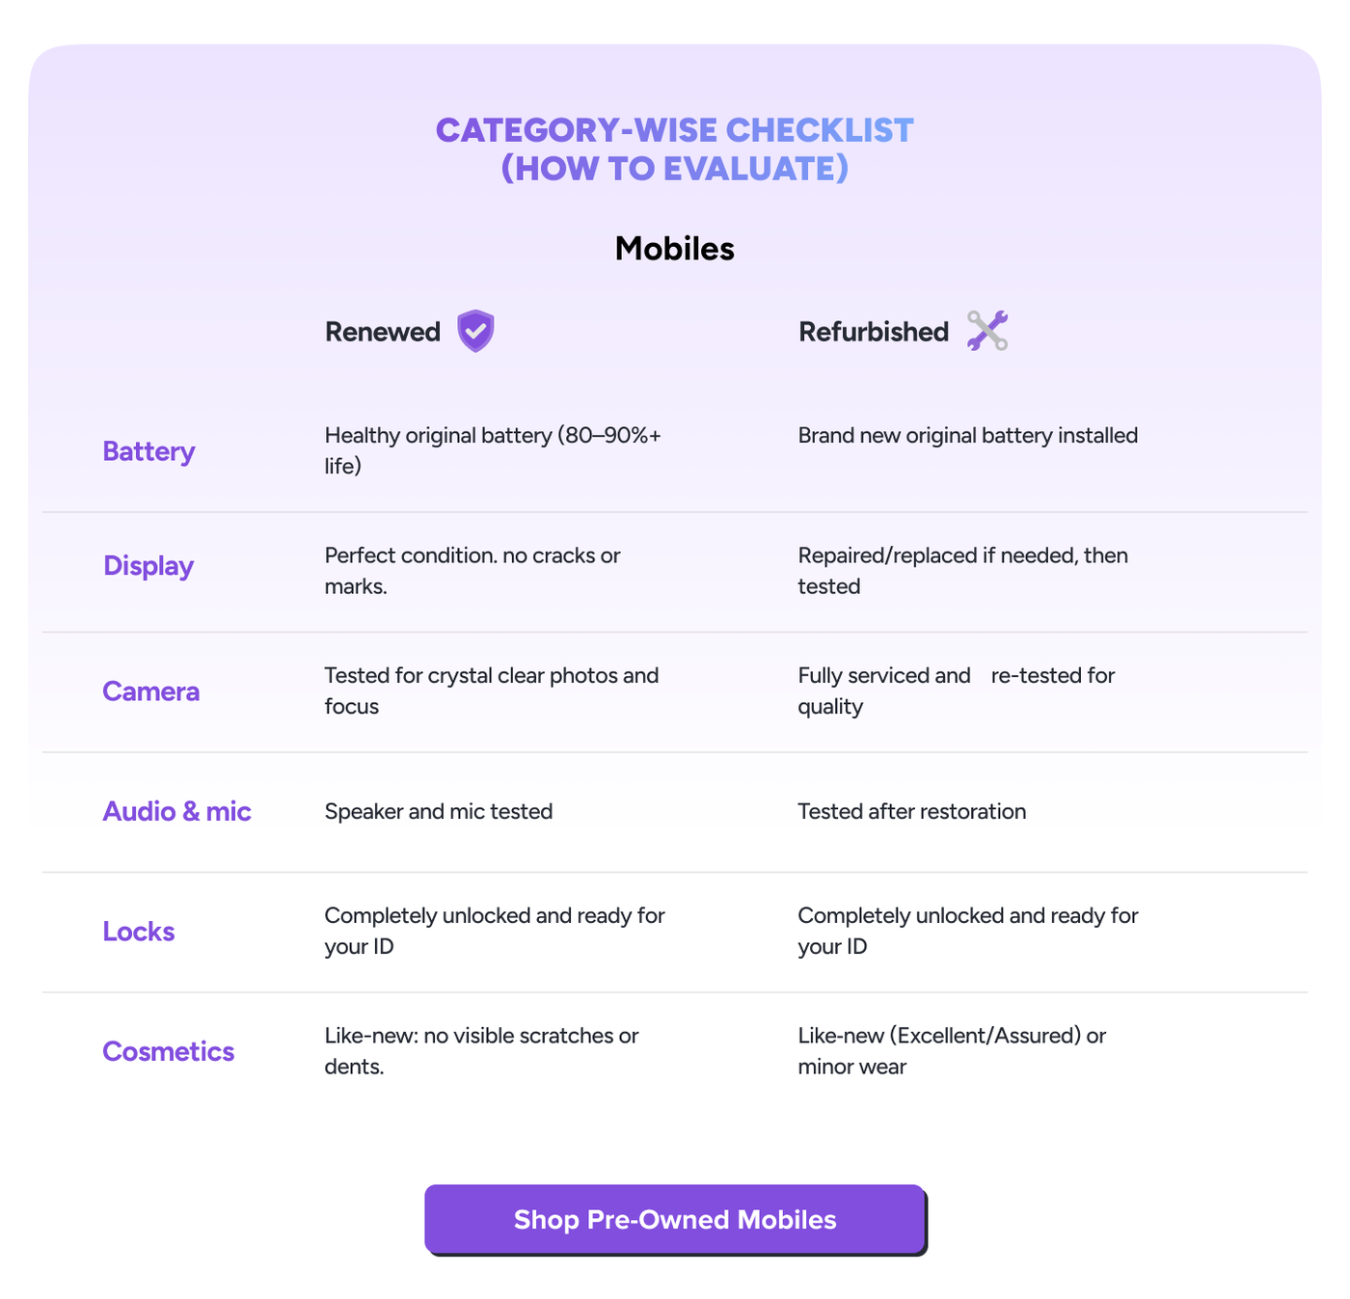The height and width of the screenshot is (1299, 1350).
Task: Toggle the Refurbished column header
Action: click(873, 331)
